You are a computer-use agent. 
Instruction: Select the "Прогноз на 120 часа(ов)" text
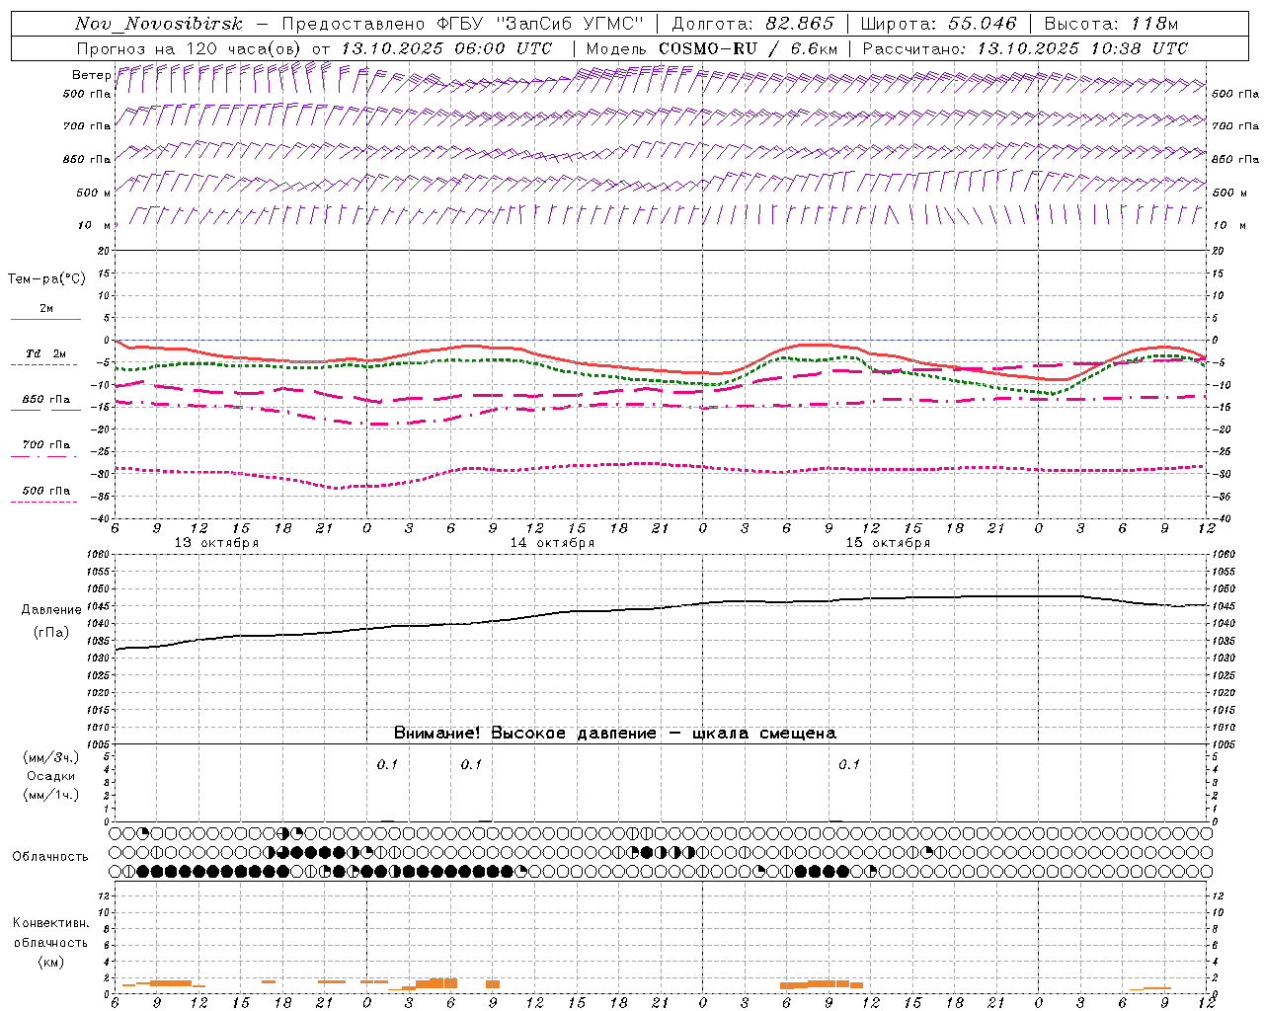click(190, 48)
